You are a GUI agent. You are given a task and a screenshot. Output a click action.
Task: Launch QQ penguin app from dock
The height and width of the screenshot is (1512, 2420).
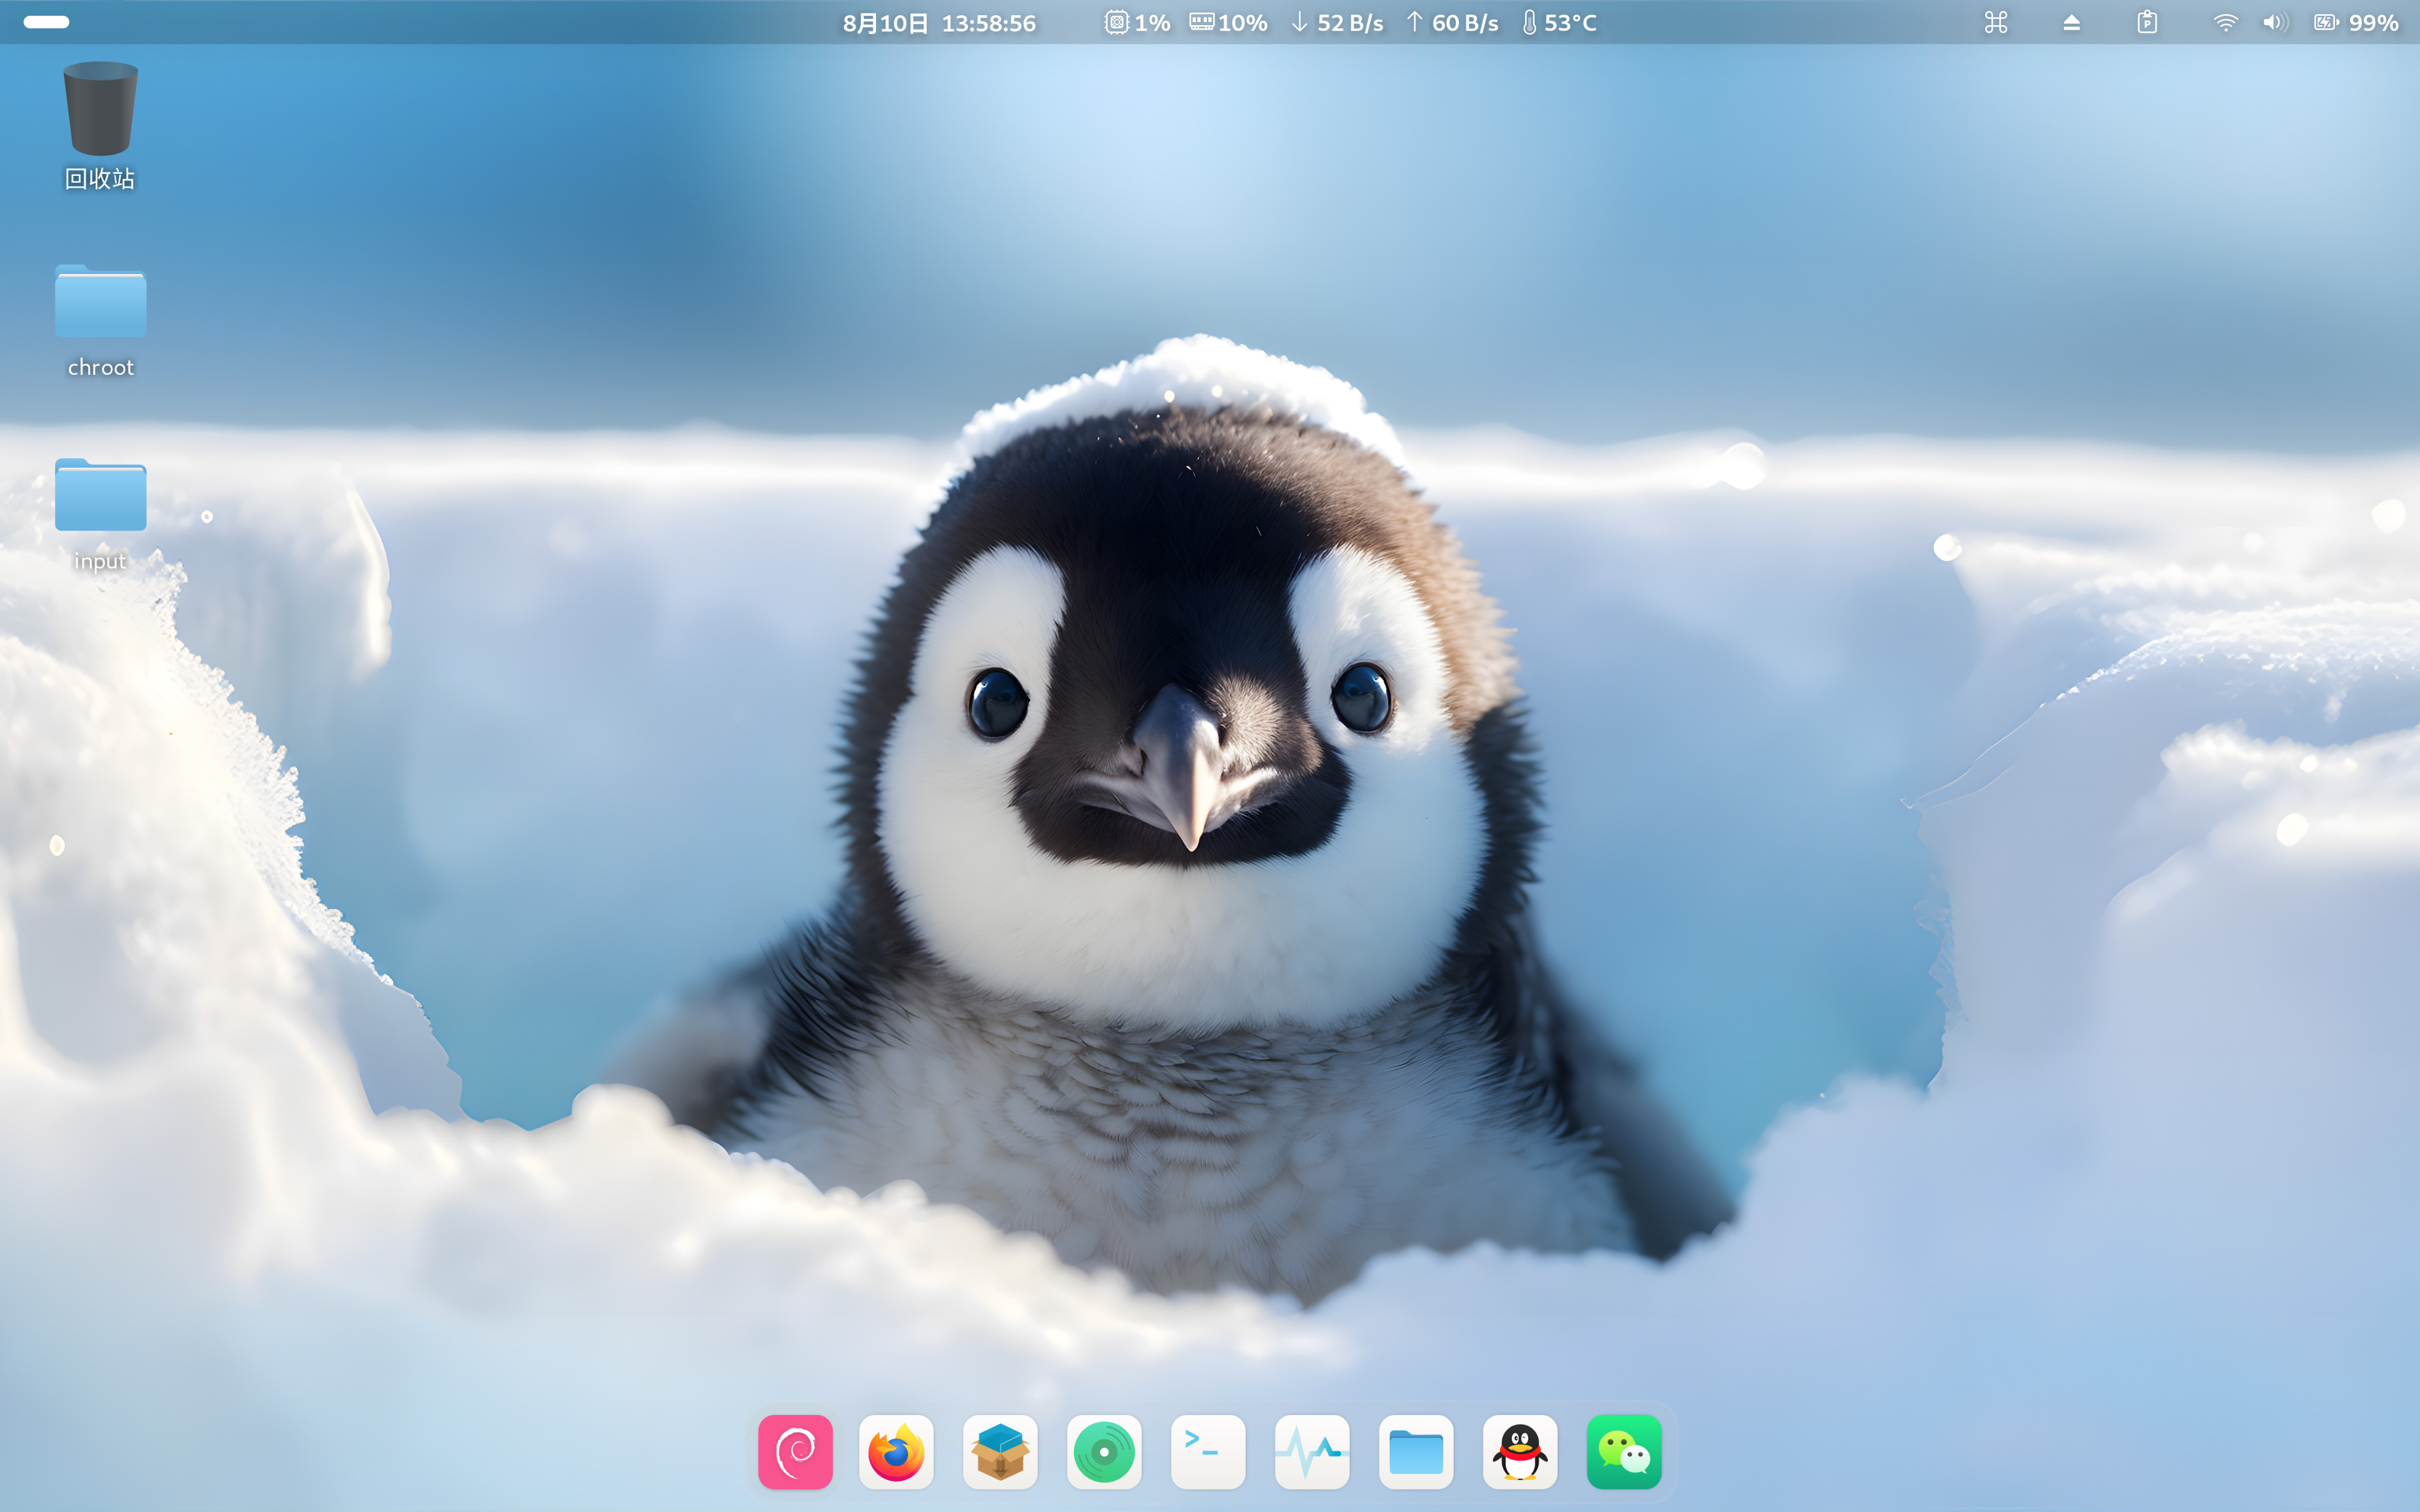point(1520,1451)
